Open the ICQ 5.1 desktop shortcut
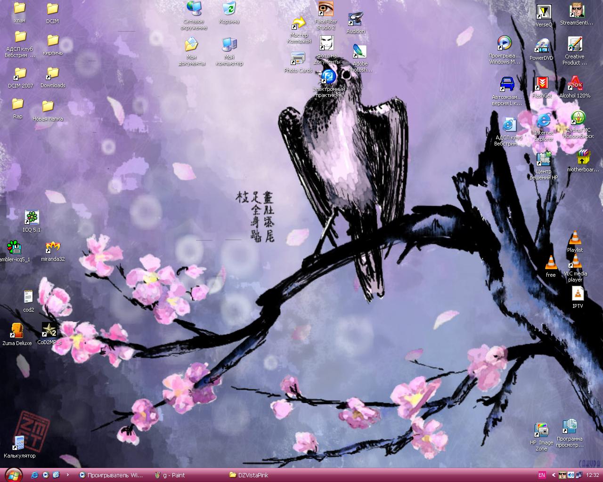Image resolution: width=603 pixels, height=482 pixels. pyautogui.click(x=32, y=217)
